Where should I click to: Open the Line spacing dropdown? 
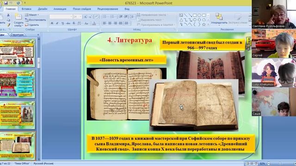(132, 17)
